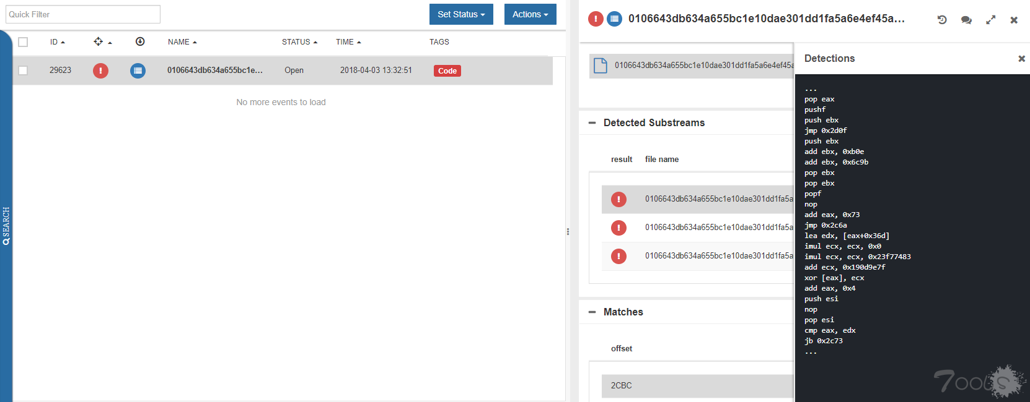Click the history icon in detail header

[x=942, y=20]
